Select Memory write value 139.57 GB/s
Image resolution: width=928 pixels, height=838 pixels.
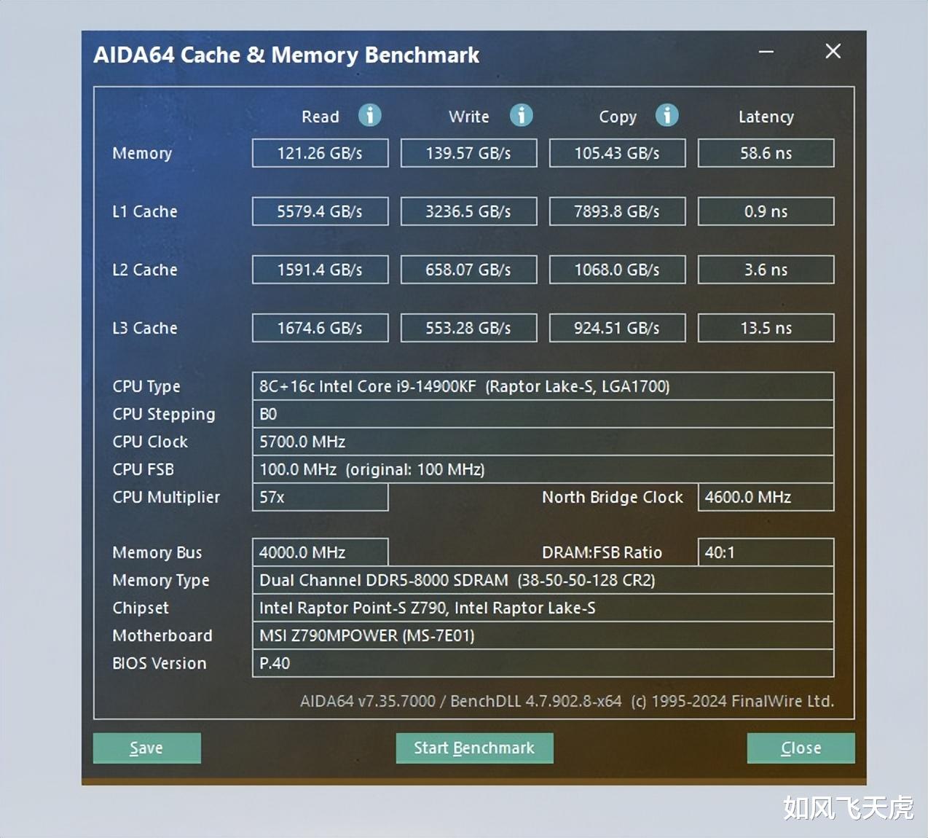click(x=468, y=153)
